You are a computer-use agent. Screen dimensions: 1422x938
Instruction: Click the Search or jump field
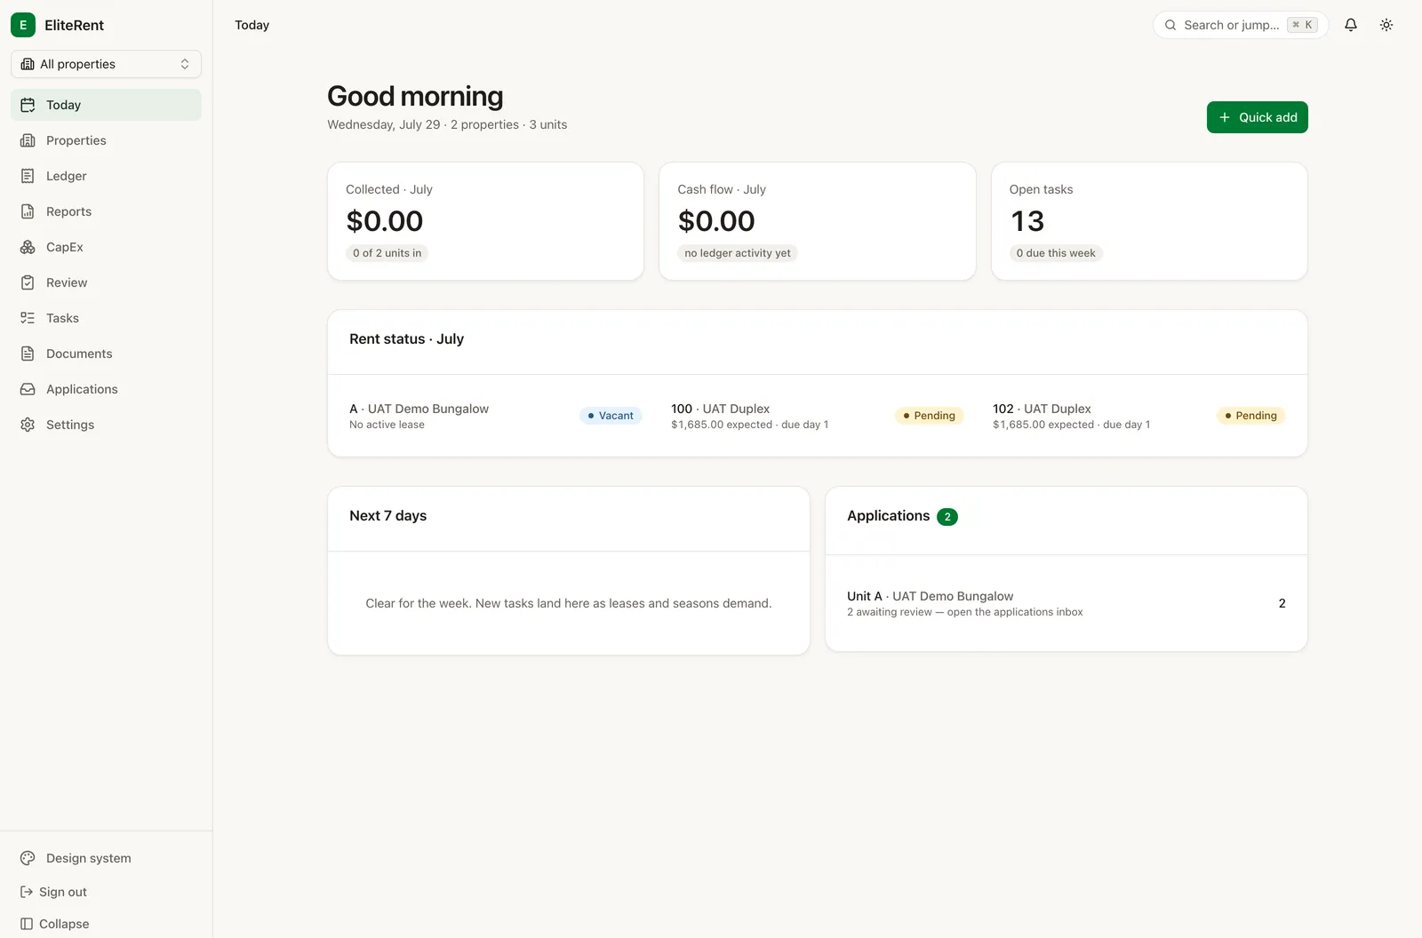point(1241,25)
